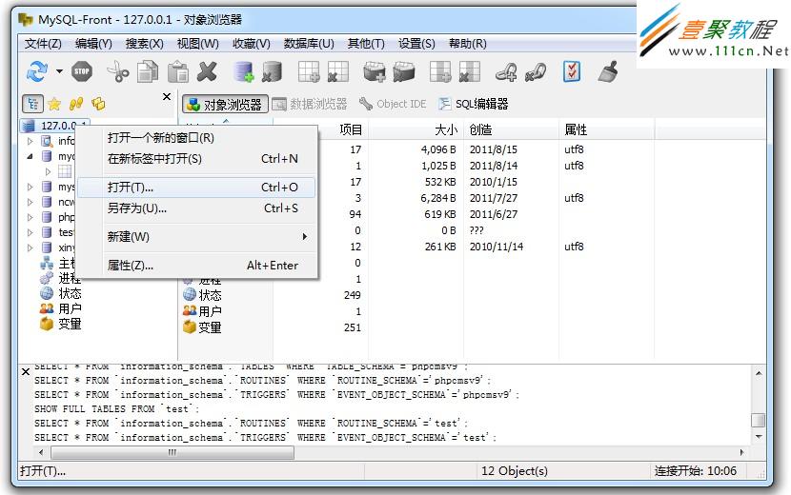The image size is (791, 495).
Task: Open the 数据库(U) menu
Action: point(309,44)
